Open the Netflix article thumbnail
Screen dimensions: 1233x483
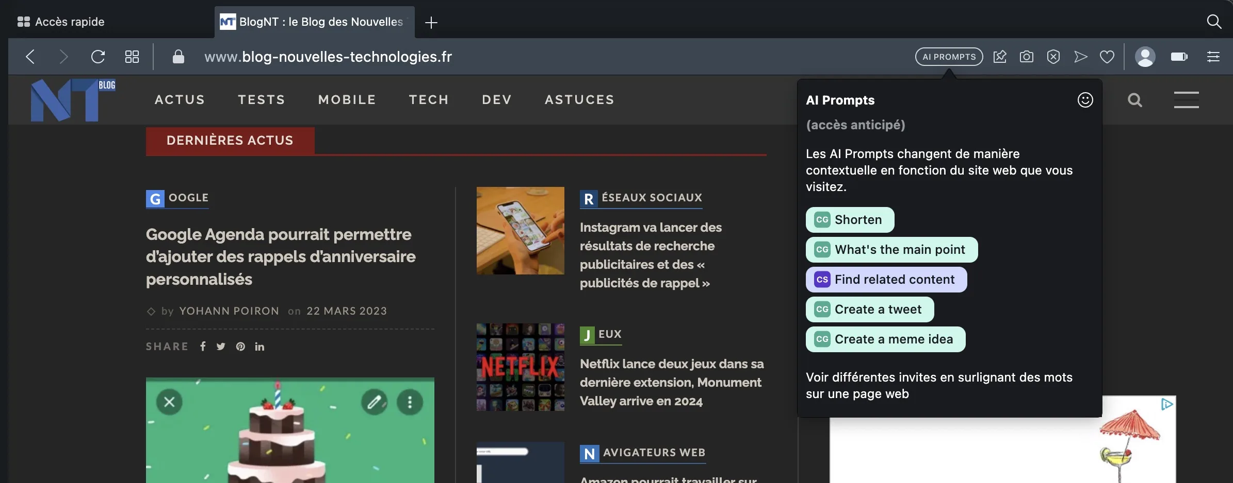point(521,367)
